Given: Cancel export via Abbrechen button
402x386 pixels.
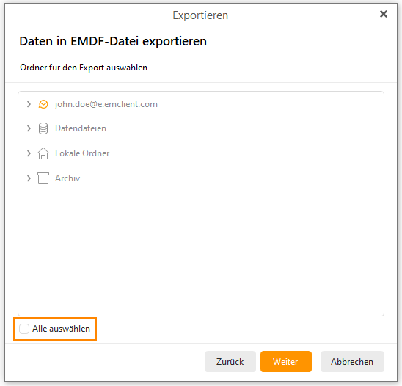Looking at the screenshot, I should click(352, 361).
